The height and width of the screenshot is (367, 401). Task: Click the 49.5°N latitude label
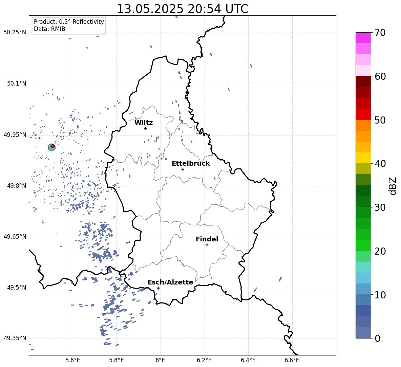pos(17,288)
